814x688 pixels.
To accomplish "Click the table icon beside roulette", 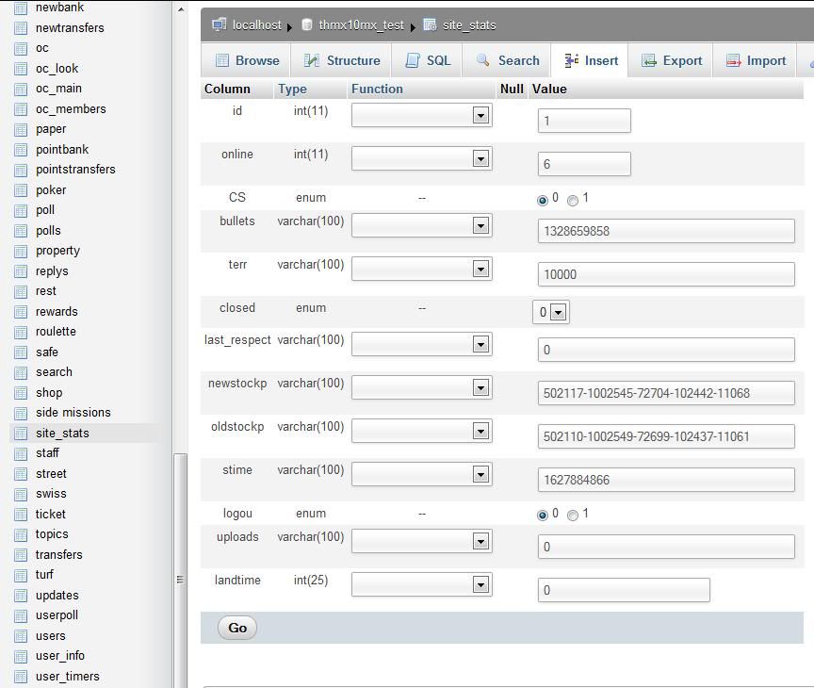I will (21, 332).
